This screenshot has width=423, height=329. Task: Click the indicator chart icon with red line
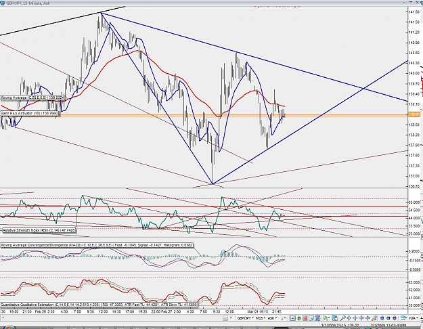(x=317, y=318)
